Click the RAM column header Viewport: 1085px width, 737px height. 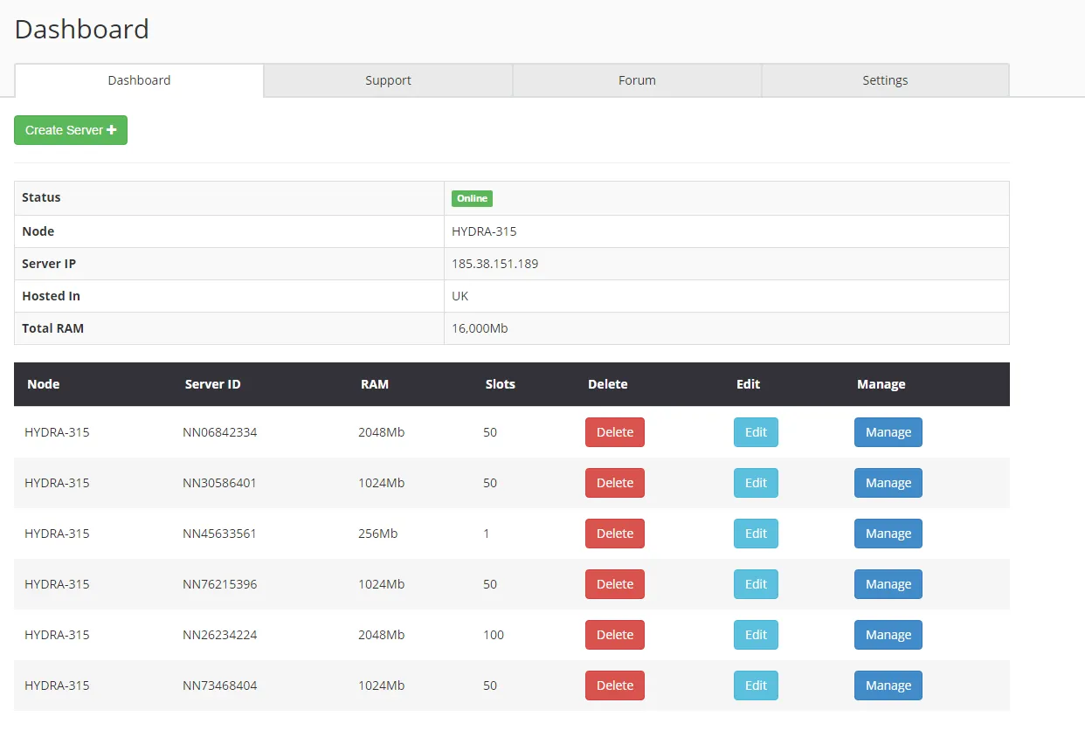pos(375,384)
